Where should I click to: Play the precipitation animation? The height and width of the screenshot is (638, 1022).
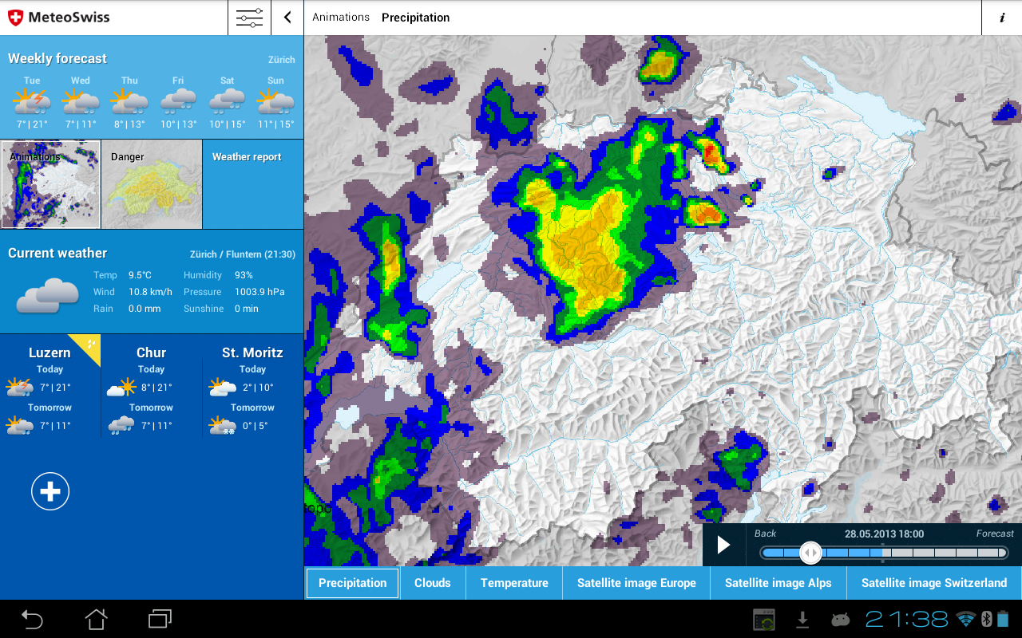coord(723,544)
